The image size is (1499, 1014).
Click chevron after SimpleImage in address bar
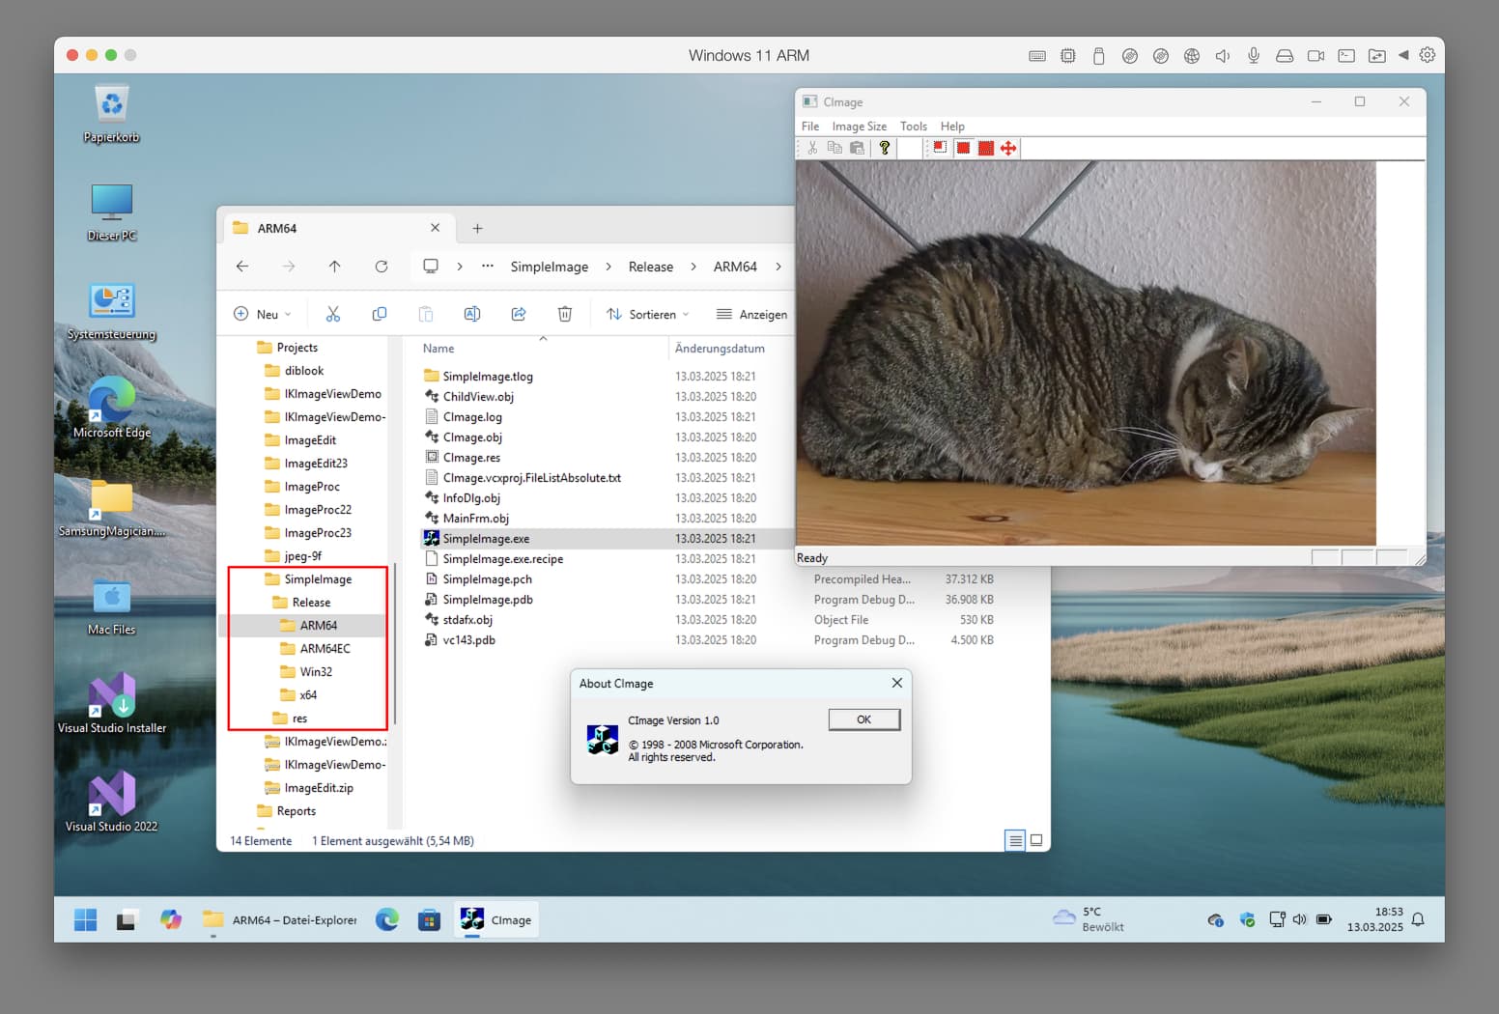click(x=608, y=267)
